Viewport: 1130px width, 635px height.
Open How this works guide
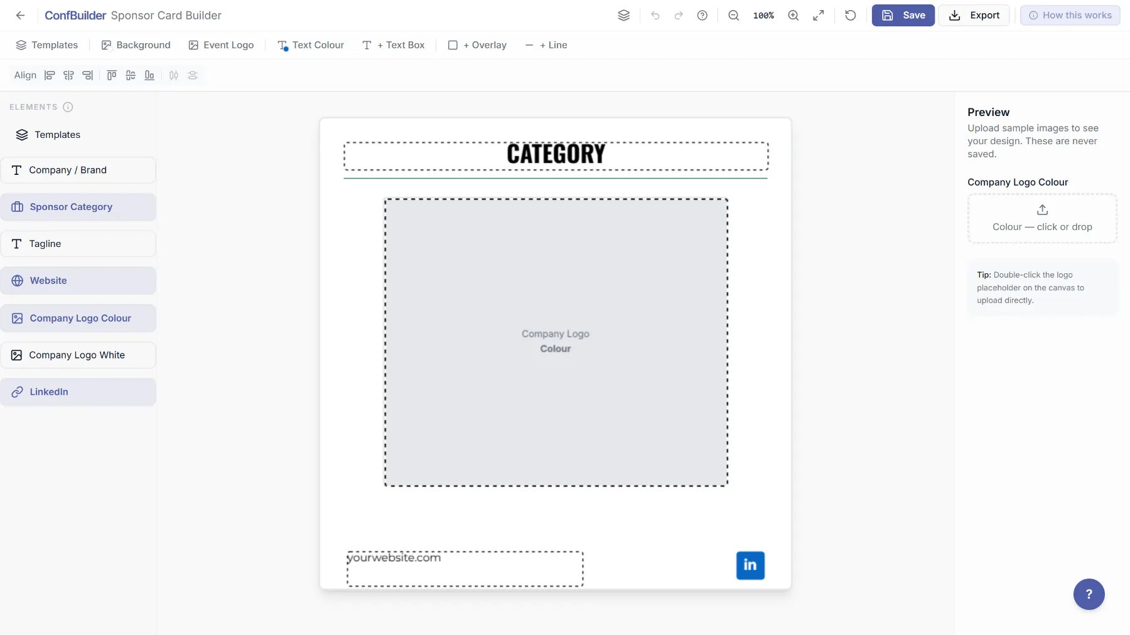coord(1070,15)
